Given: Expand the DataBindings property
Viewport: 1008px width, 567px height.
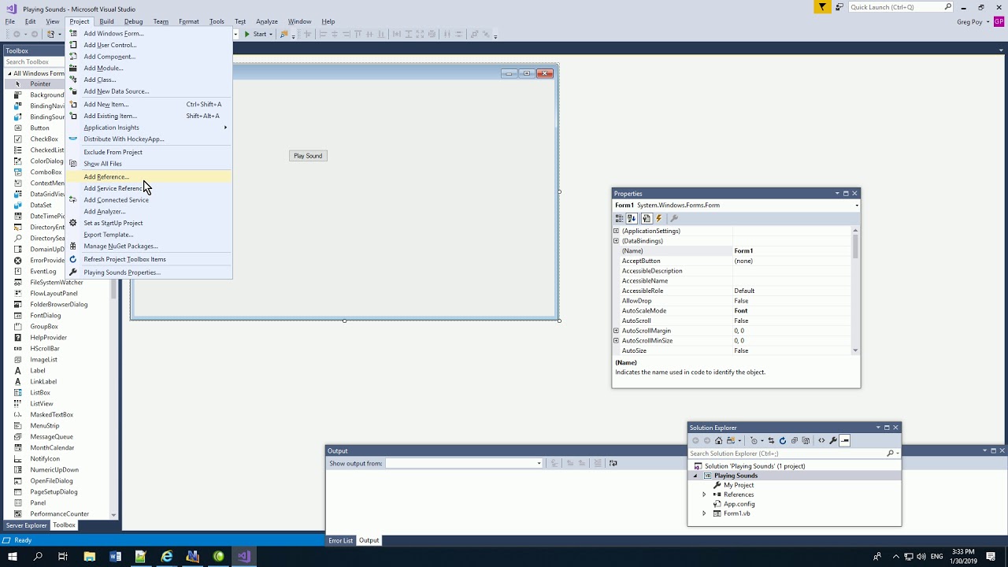Looking at the screenshot, I should [616, 241].
